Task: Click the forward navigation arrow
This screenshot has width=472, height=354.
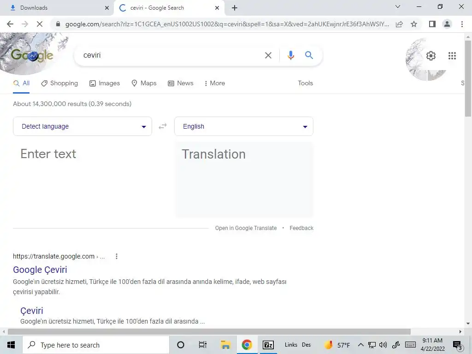Action: pyautogui.click(x=25, y=24)
